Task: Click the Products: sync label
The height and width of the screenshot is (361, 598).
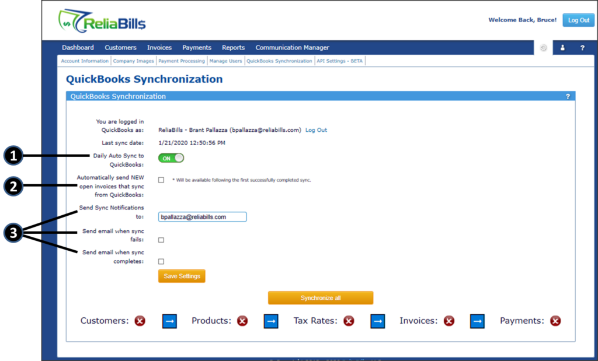Action: coord(211,321)
